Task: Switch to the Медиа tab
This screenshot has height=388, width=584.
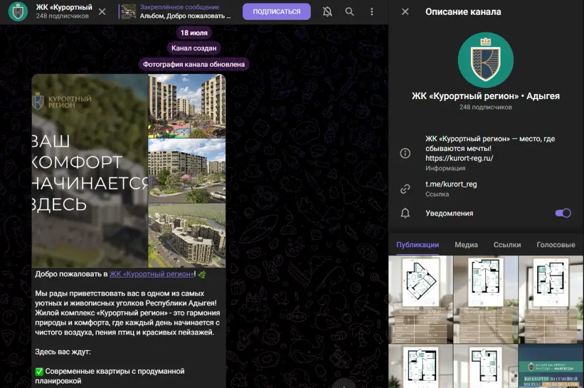Action: (x=467, y=245)
